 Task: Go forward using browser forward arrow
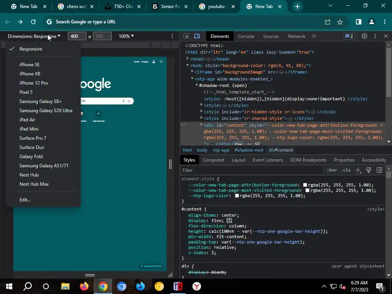[20, 22]
